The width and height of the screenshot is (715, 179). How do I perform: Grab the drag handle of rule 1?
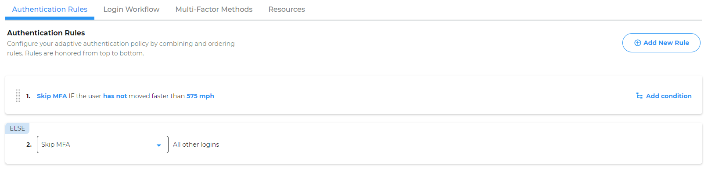click(18, 96)
